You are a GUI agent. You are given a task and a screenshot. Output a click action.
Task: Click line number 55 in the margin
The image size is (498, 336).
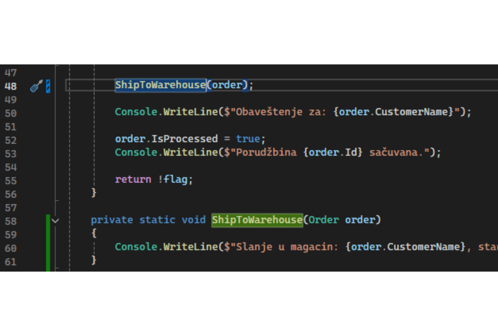pyautogui.click(x=11, y=181)
